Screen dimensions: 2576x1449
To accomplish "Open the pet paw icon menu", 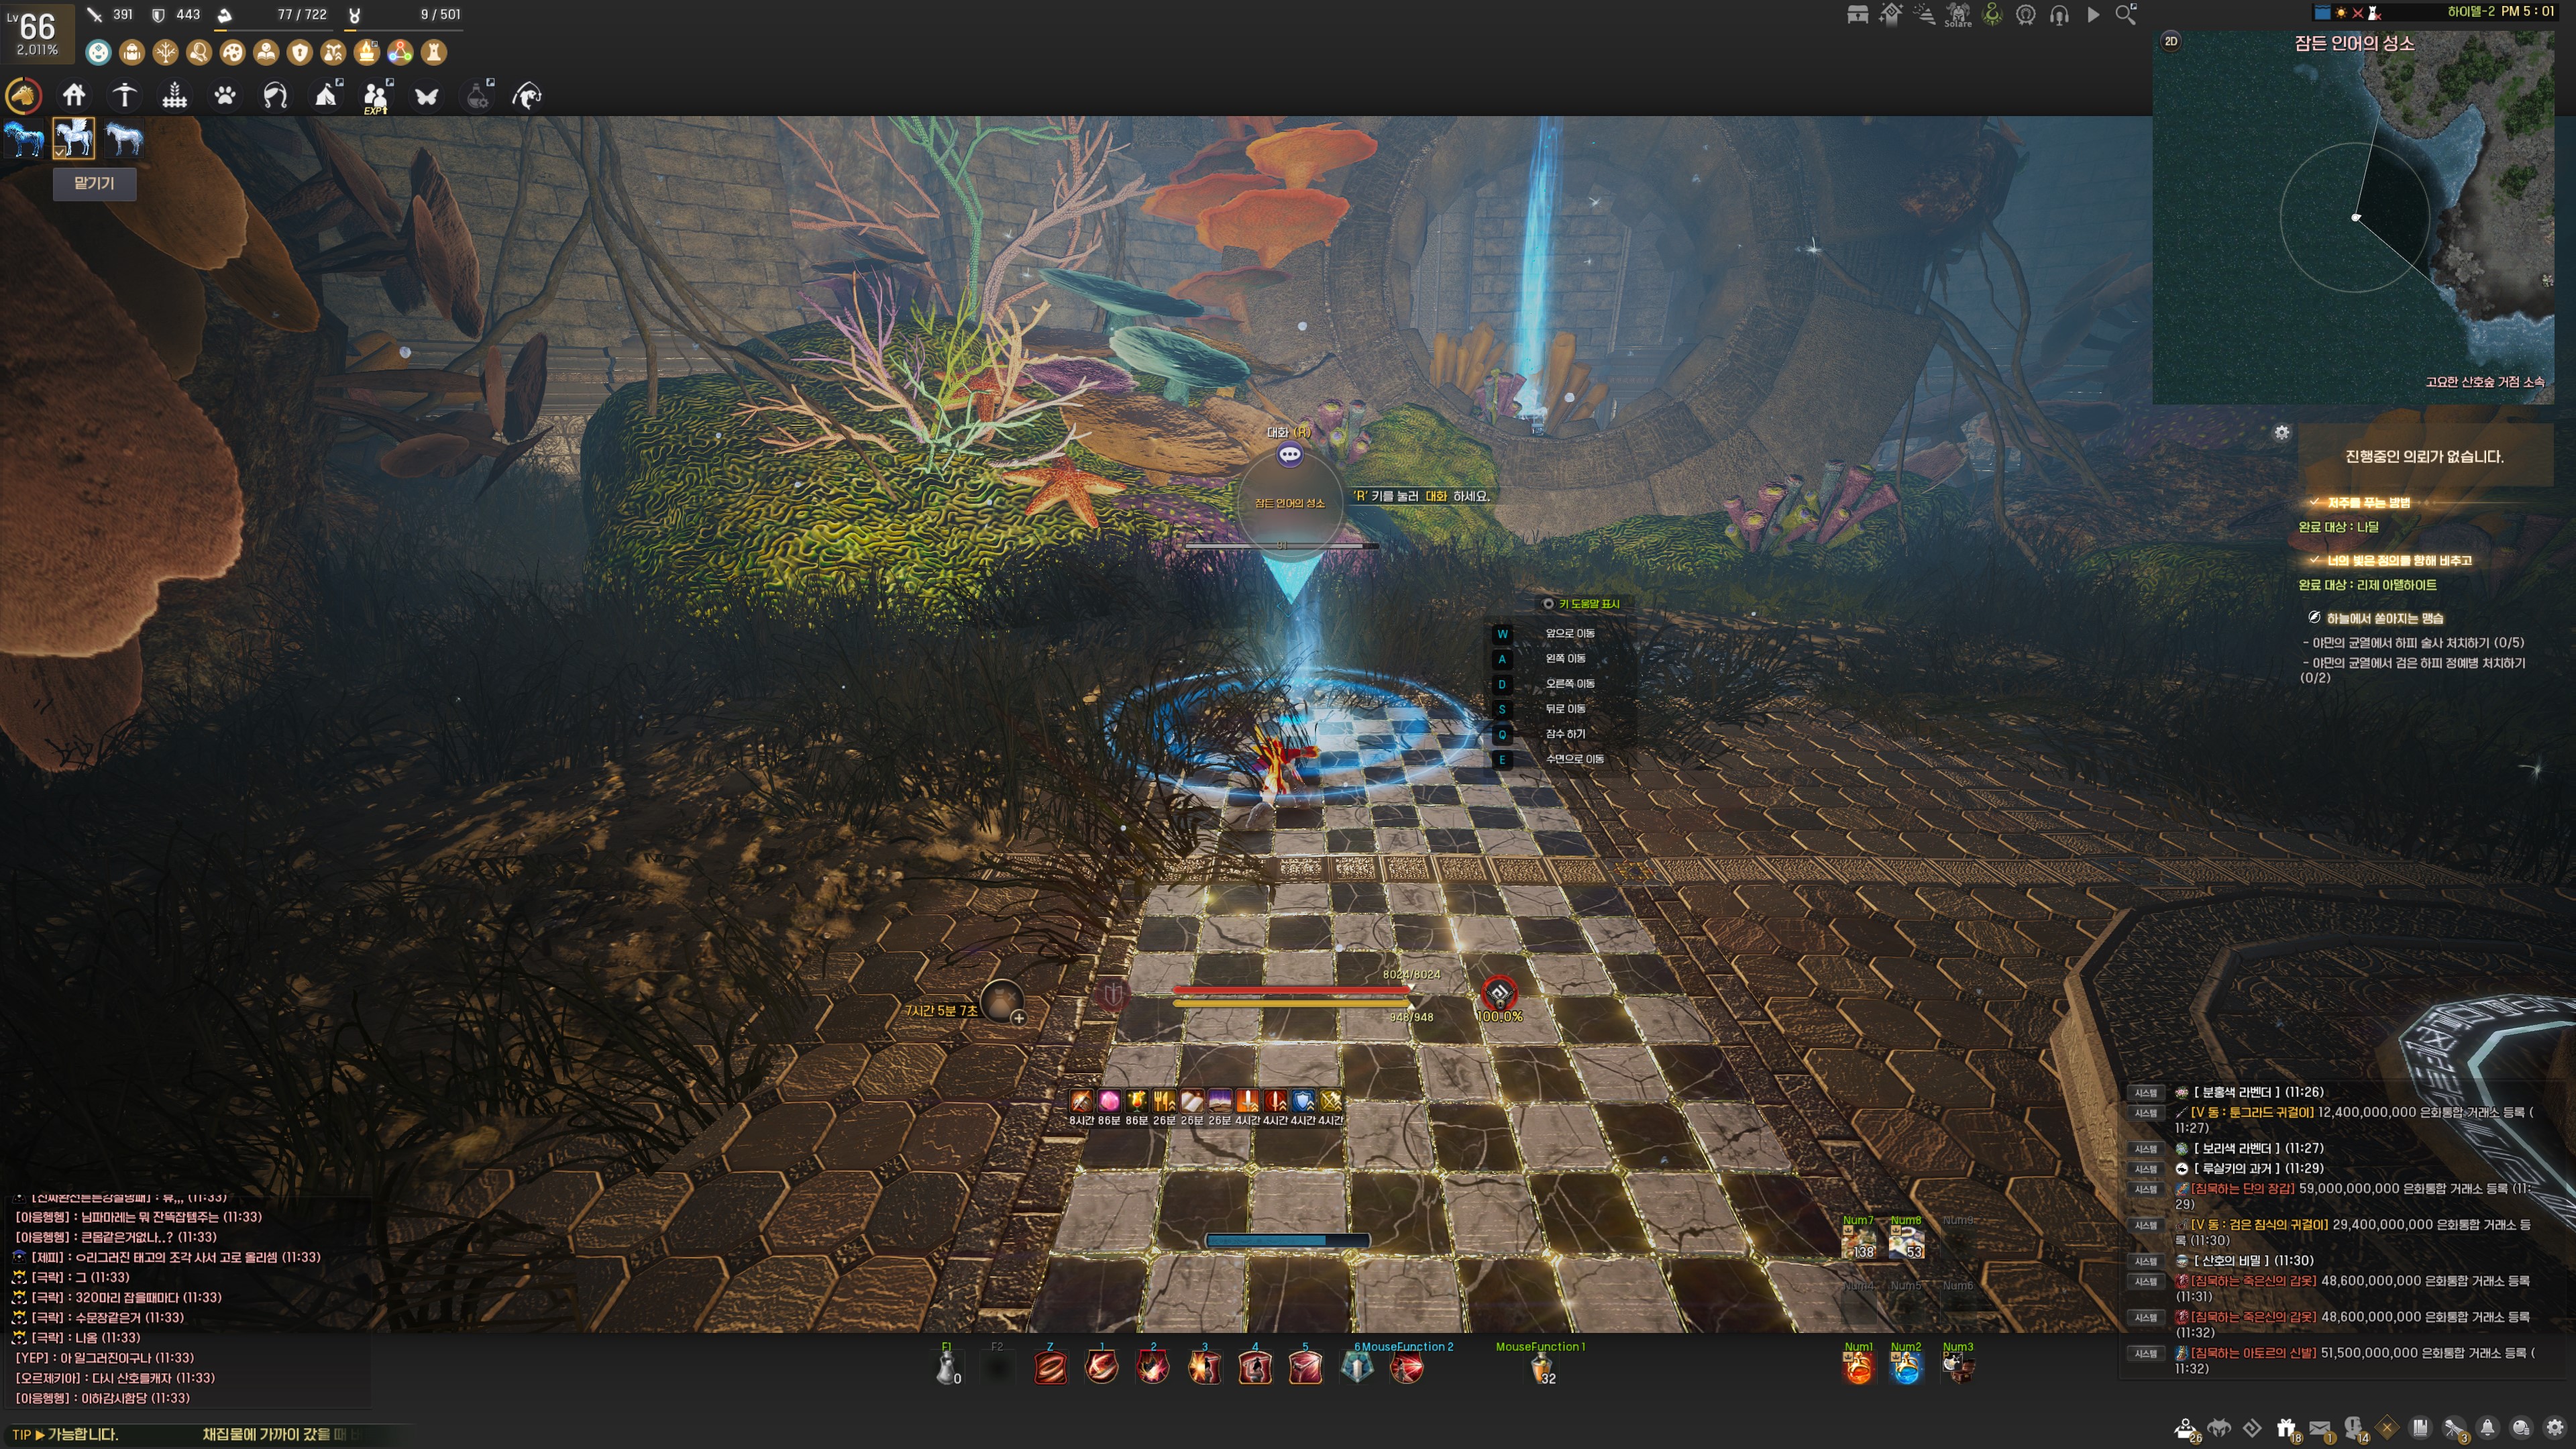I will pyautogui.click(x=225, y=96).
